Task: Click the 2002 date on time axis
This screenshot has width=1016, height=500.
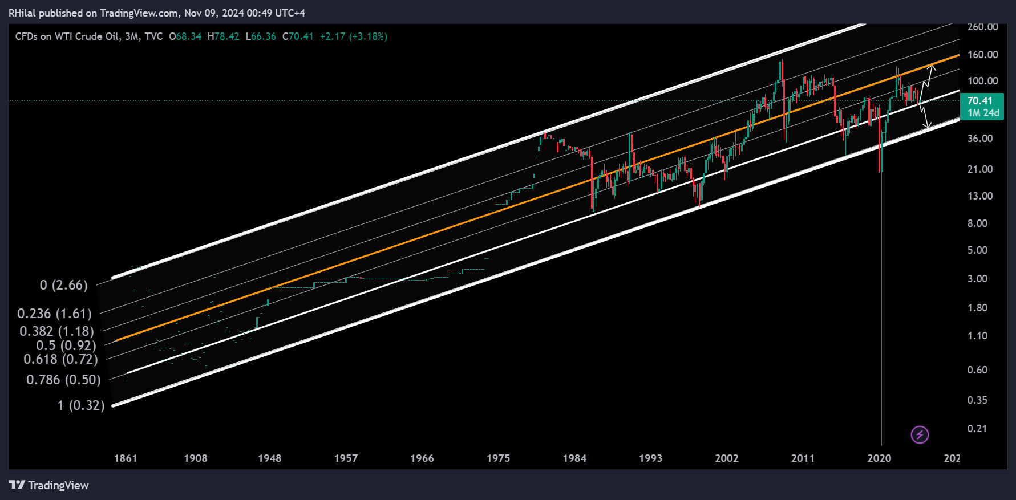Action: tap(727, 458)
